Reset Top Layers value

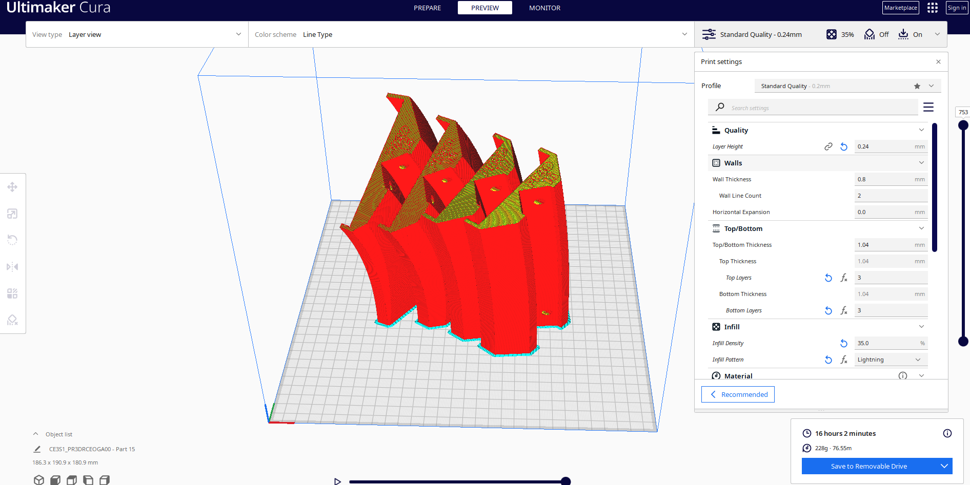click(x=828, y=278)
